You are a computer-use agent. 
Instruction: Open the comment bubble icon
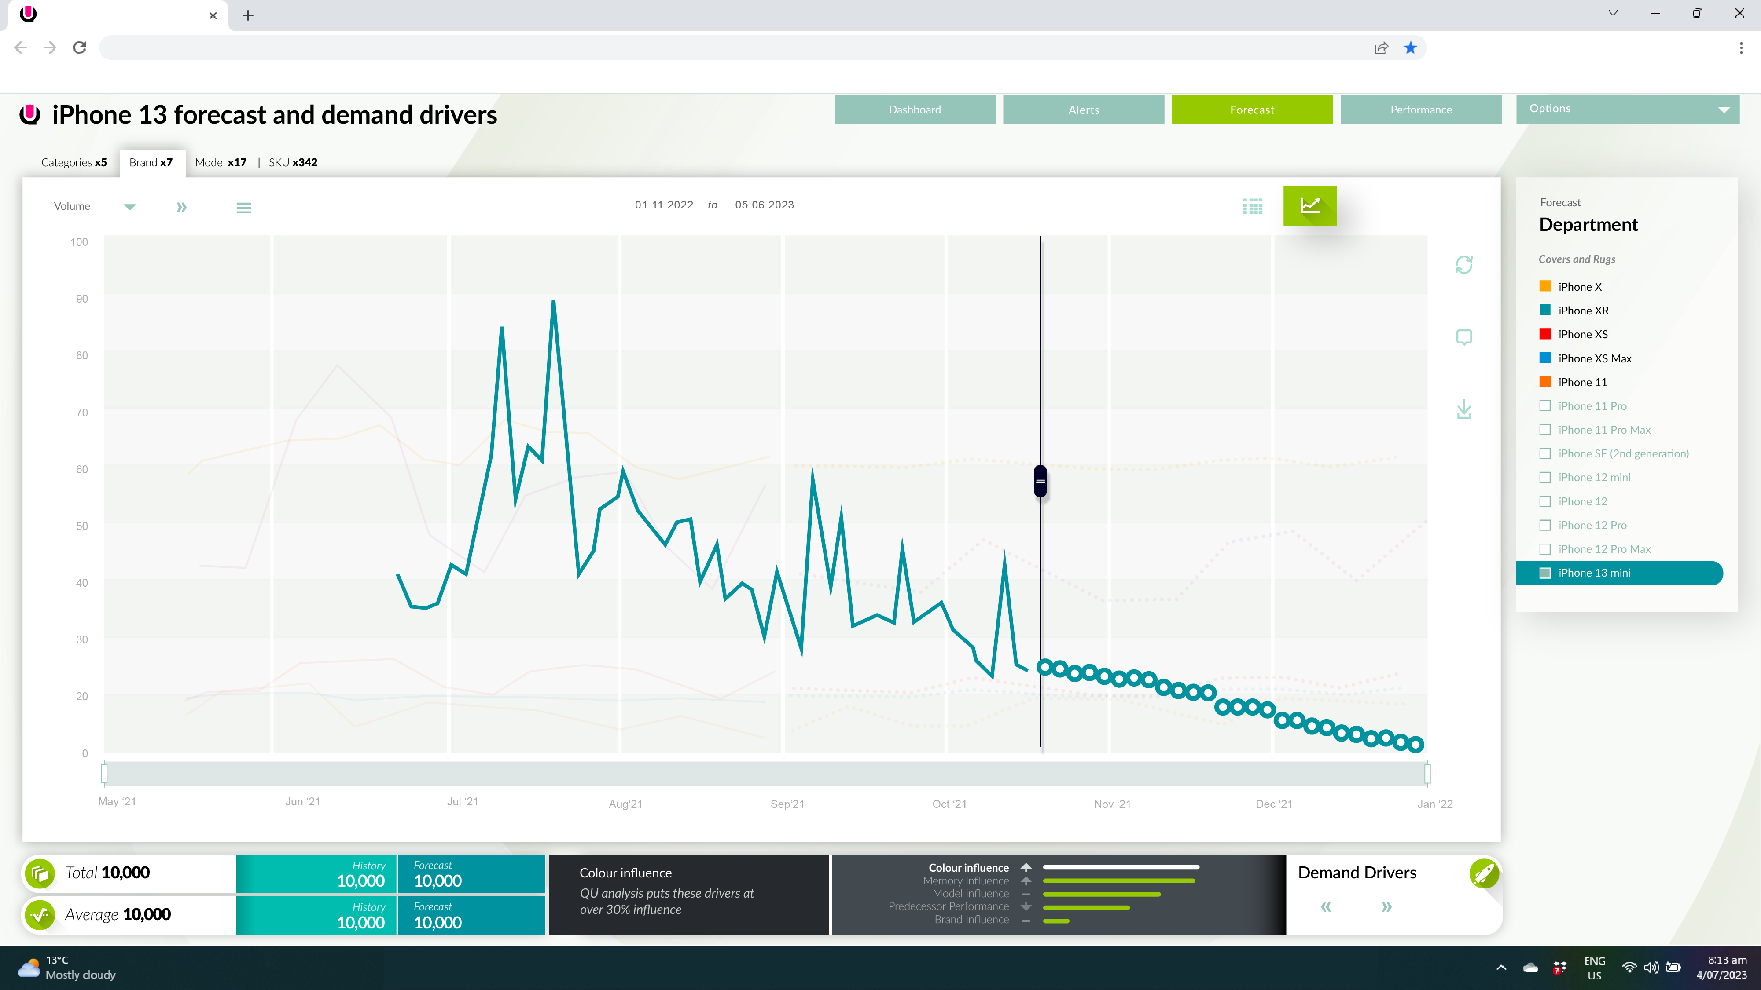click(x=1463, y=337)
